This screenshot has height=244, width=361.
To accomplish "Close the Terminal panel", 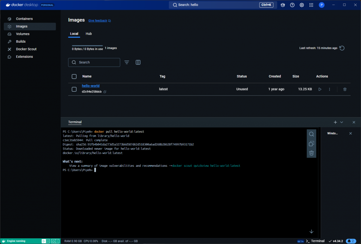I will coord(354,122).
